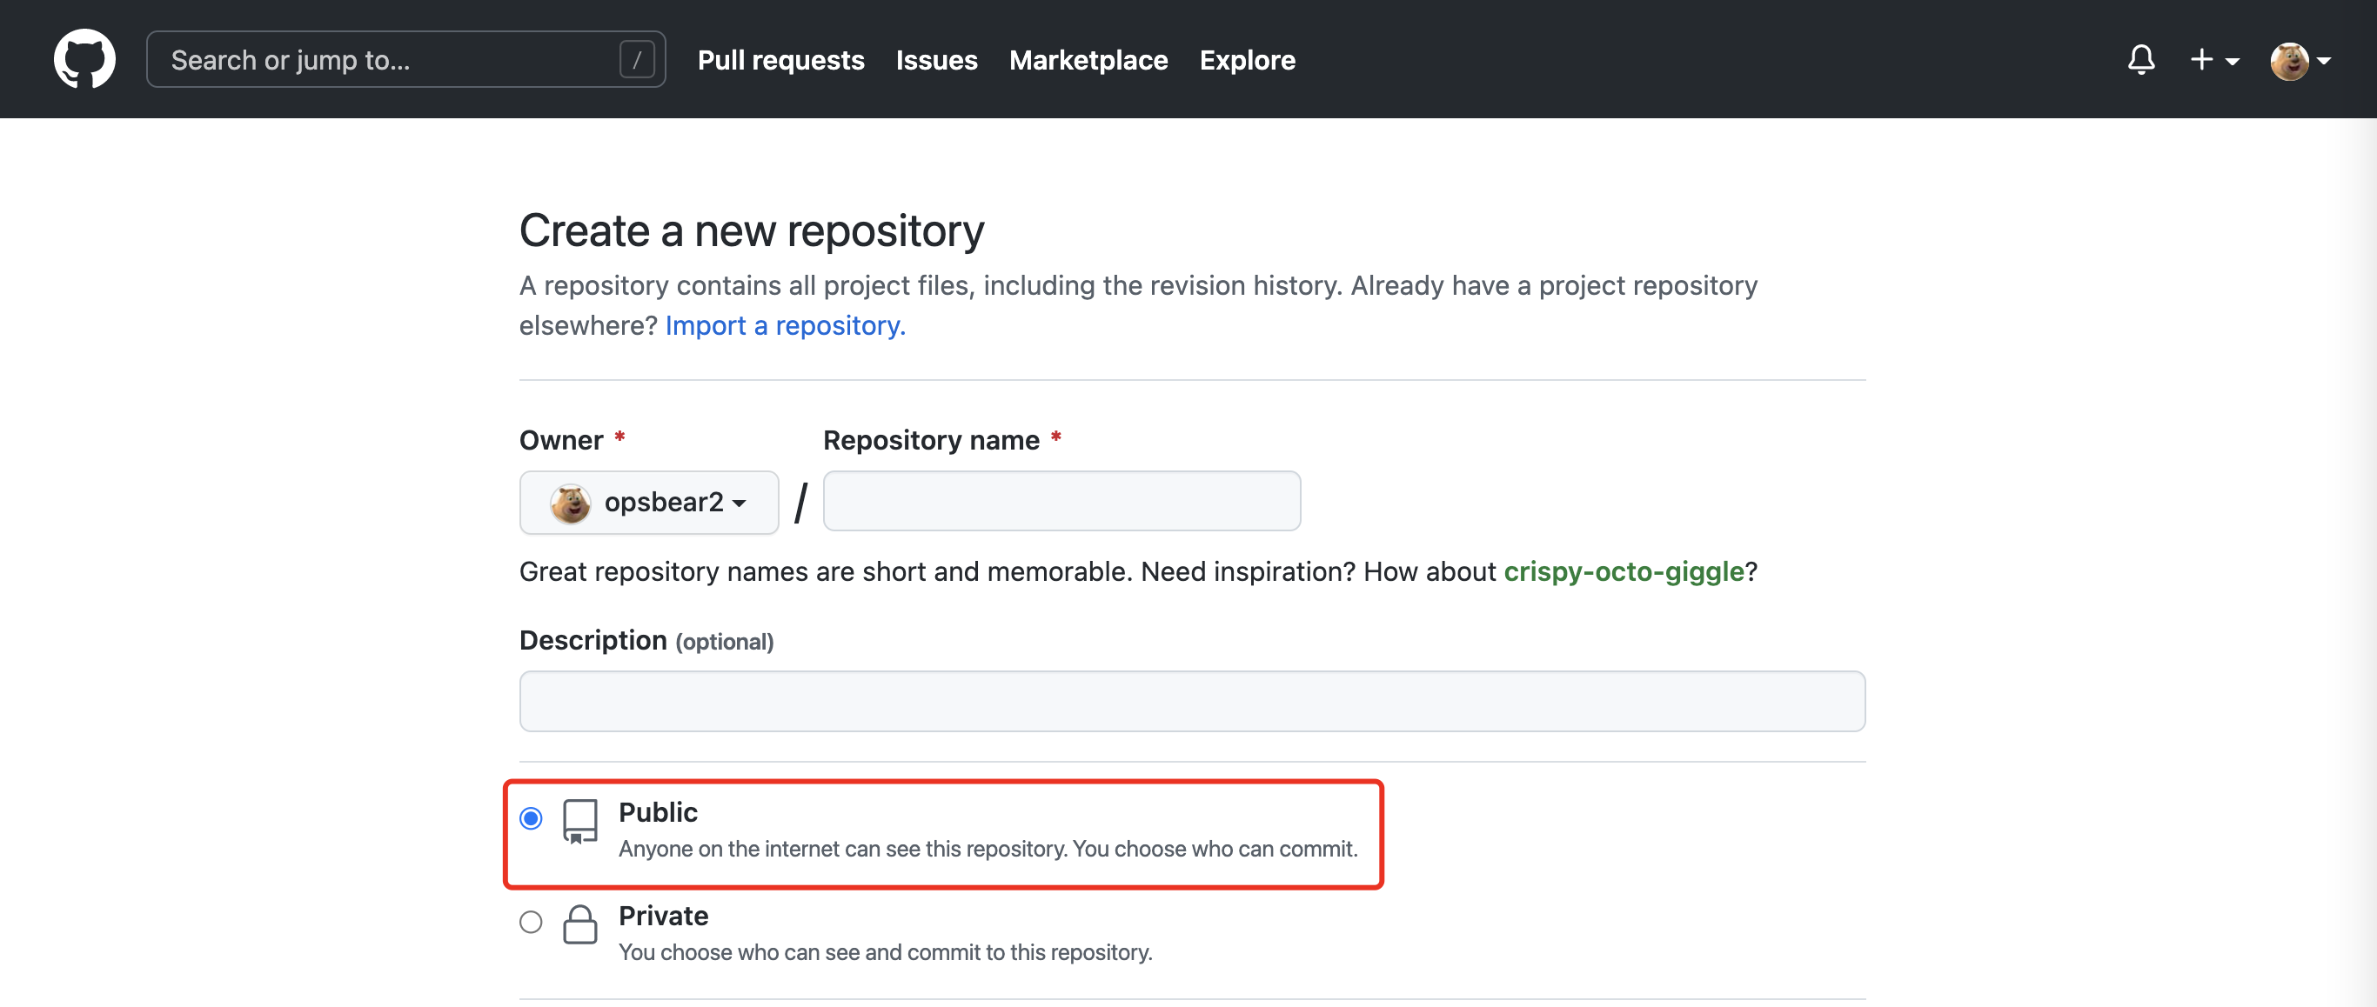Click into the Repository name field

pos(1061,501)
